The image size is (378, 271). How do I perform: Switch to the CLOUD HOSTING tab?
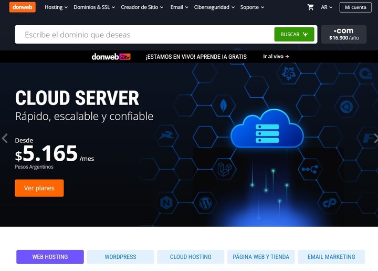[x=191, y=257]
